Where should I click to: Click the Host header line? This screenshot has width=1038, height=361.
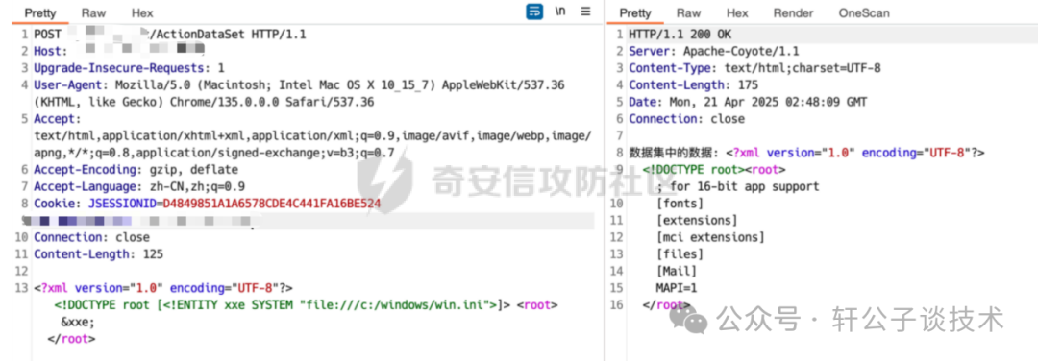click(x=119, y=51)
